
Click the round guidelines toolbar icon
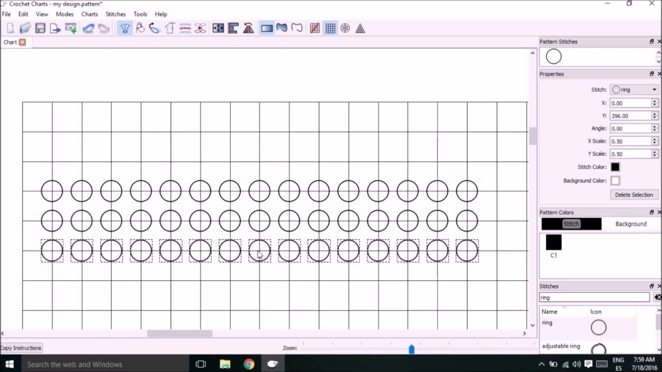345,28
